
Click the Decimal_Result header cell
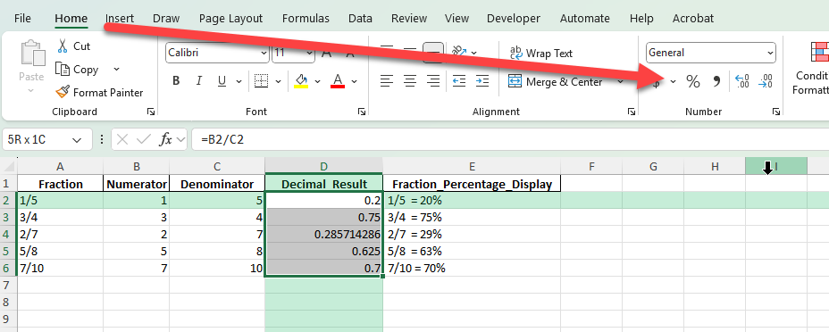pos(323,184)
